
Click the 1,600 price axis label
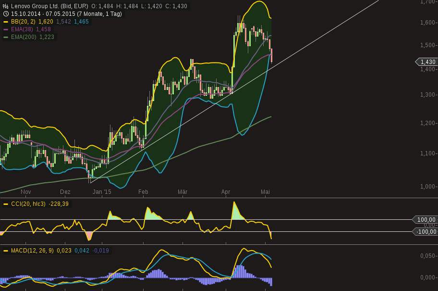coord(427,23)
